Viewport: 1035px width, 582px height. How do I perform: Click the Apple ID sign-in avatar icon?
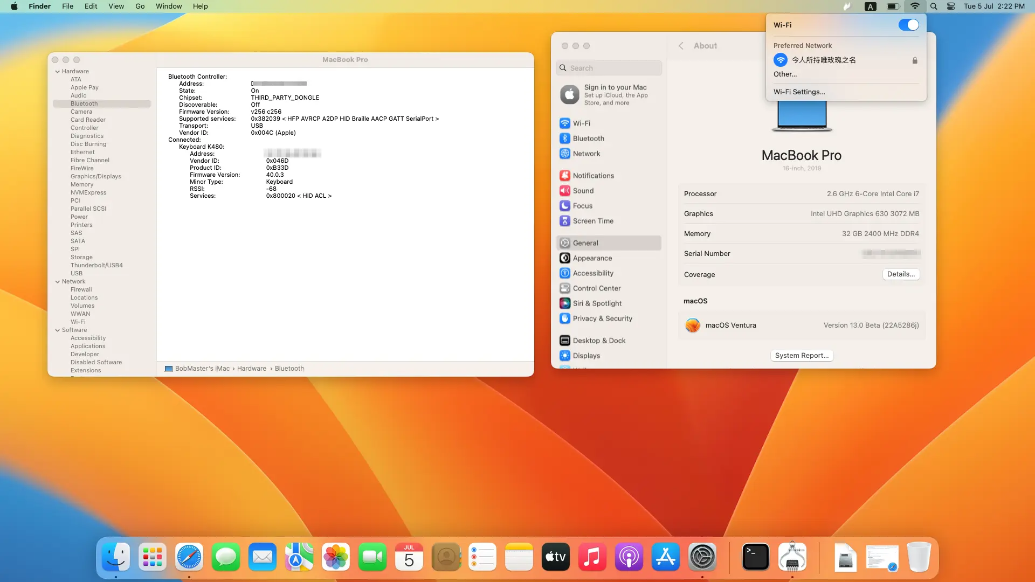point(569,95)
